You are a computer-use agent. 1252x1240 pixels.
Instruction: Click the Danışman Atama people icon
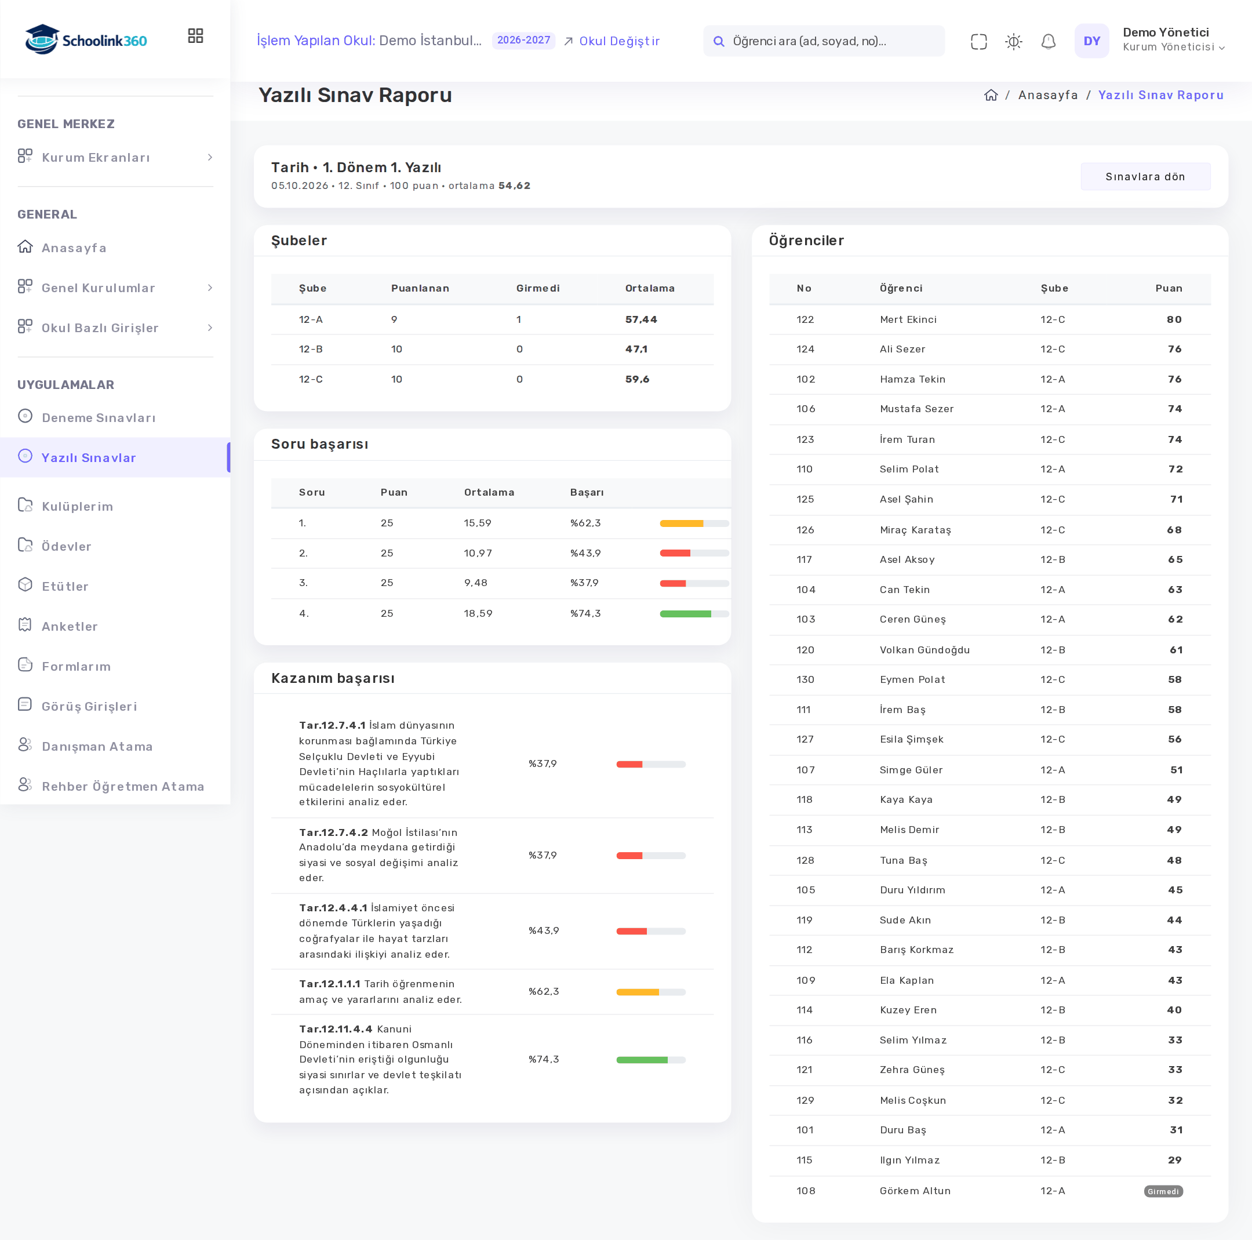coord(26,745)
